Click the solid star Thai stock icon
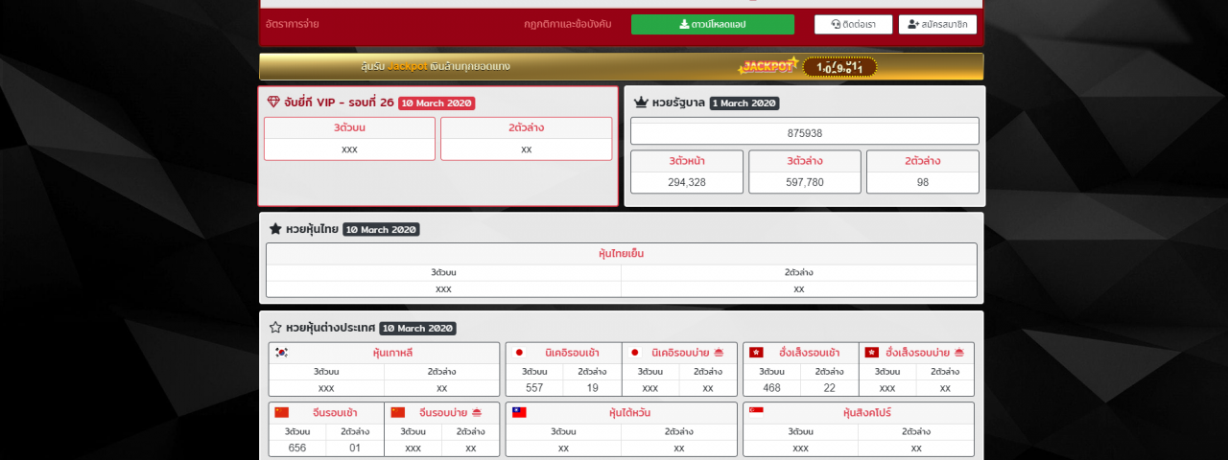 (275, 229)
